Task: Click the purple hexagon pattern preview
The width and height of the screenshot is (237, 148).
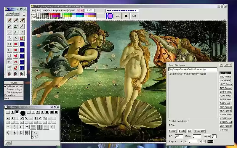Action: point(110,16)
